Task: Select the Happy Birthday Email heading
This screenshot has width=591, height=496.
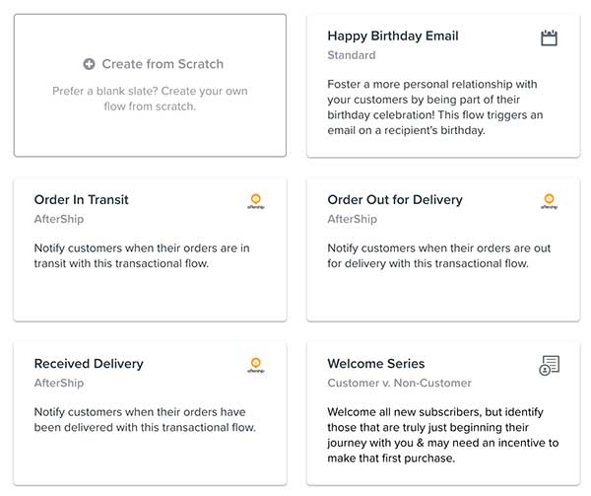Action: pos(392,35)
